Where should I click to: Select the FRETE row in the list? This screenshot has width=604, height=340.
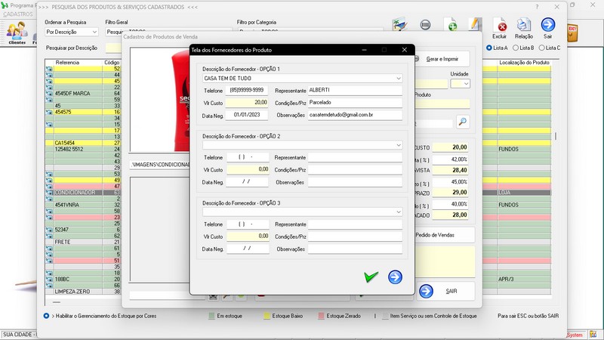click(83, 242)
